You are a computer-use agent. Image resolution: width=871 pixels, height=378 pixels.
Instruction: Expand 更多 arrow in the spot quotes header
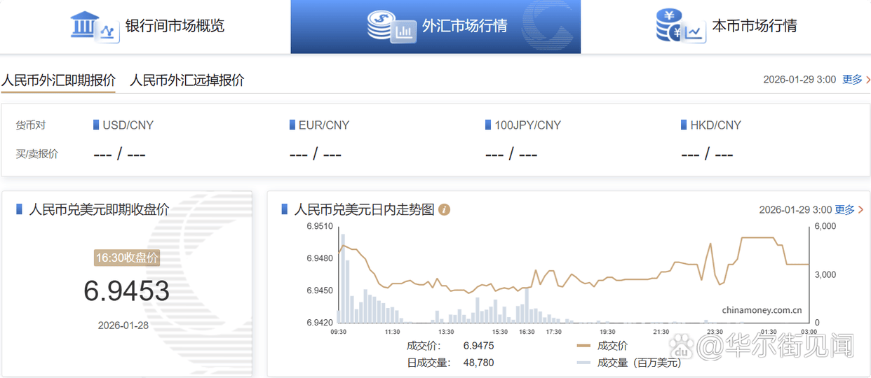click(x=860, y=80)
